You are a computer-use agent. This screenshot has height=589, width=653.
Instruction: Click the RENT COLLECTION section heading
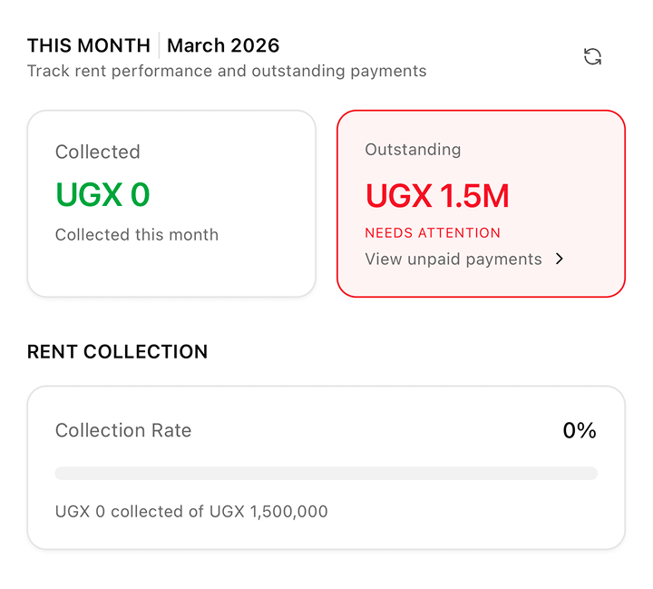117,351
